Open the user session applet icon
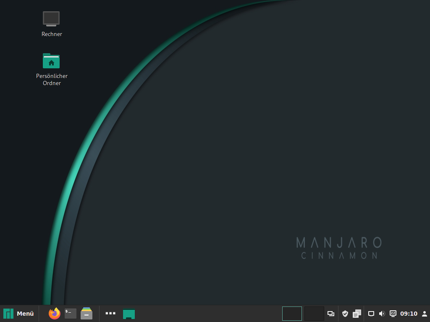Image resolution: width=430 pixels, height=322 pixels. click(x=425, y=314)
